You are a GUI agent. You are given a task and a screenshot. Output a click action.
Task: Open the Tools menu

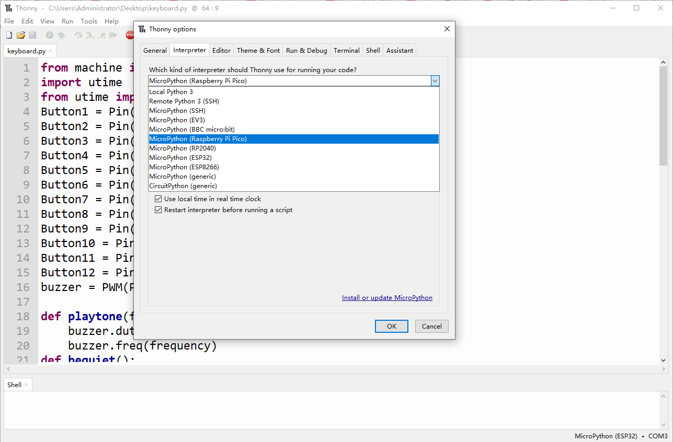(89, 21)
